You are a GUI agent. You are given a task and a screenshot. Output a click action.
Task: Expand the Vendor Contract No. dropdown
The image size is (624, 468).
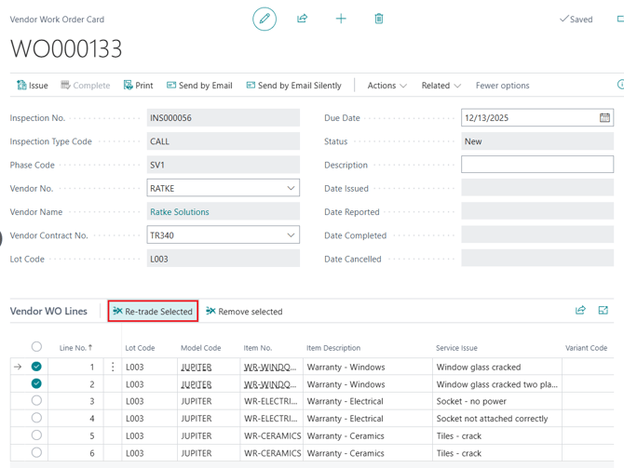(x=291, y=235)
